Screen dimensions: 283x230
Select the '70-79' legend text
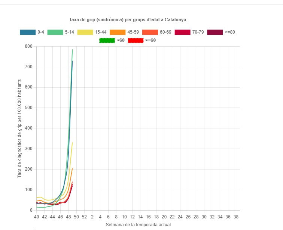point(198,32)
